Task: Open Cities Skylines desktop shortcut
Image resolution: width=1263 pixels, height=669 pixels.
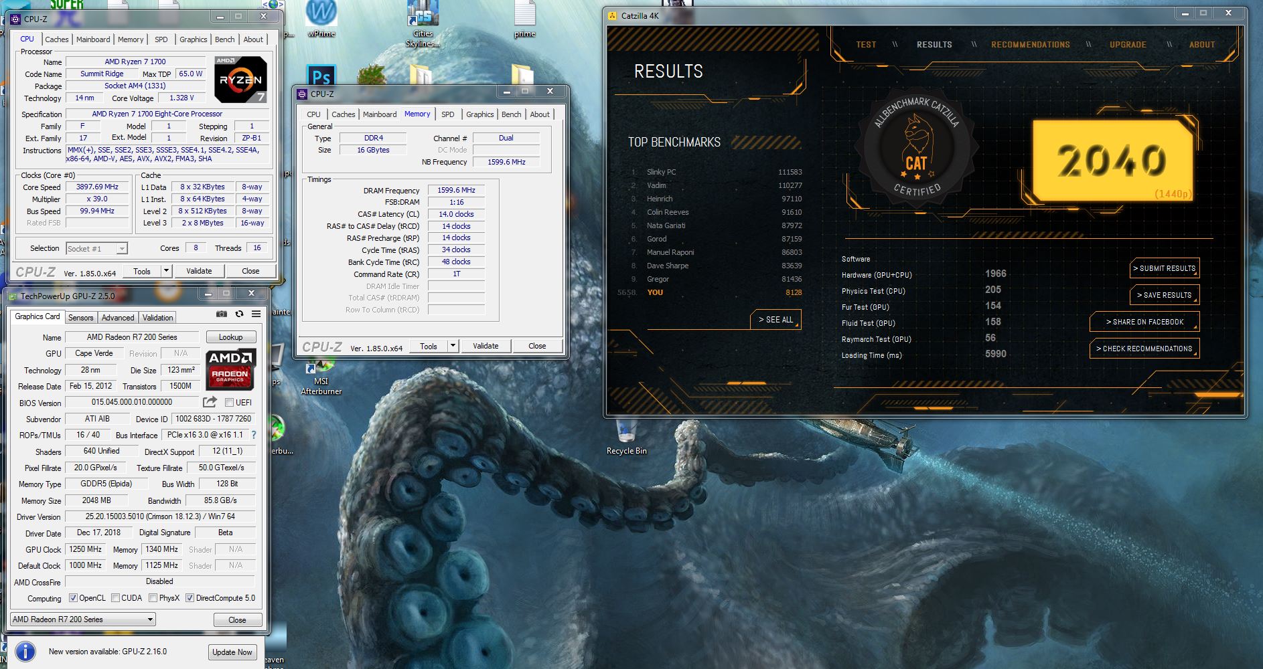Action: 423,24
